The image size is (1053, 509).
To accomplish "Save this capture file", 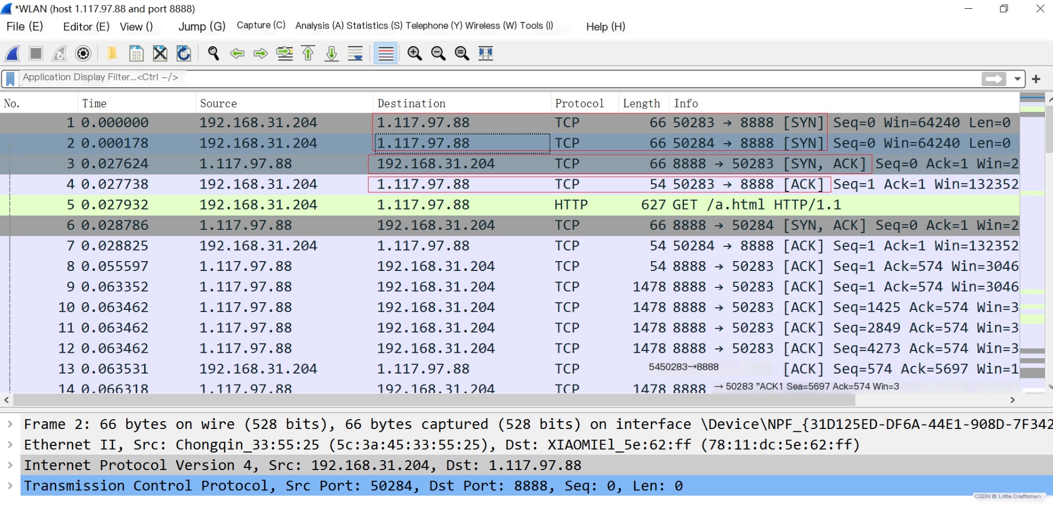I will pyautogui.click(x=136, y=53).
